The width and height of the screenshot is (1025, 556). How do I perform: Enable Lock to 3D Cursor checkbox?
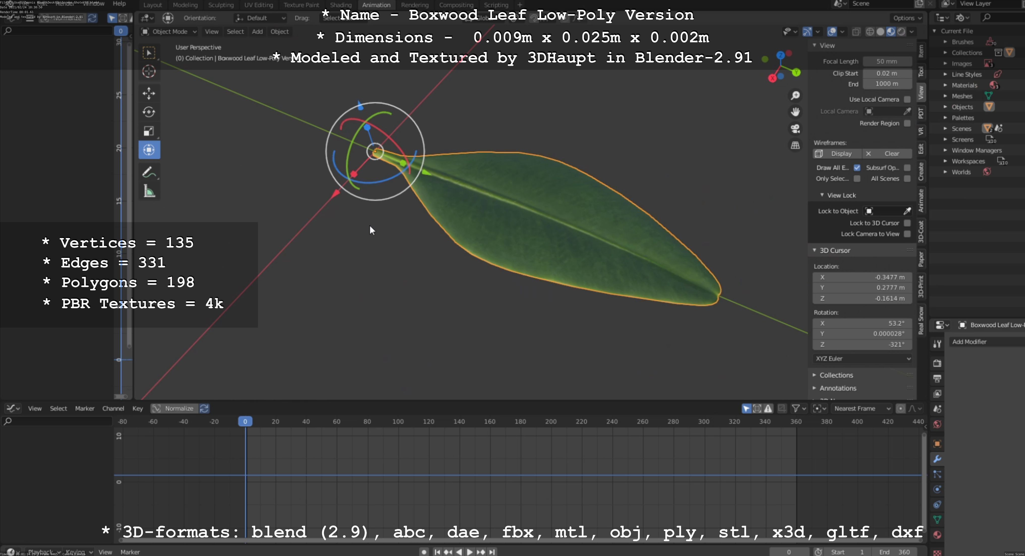[x=907, y=223]
